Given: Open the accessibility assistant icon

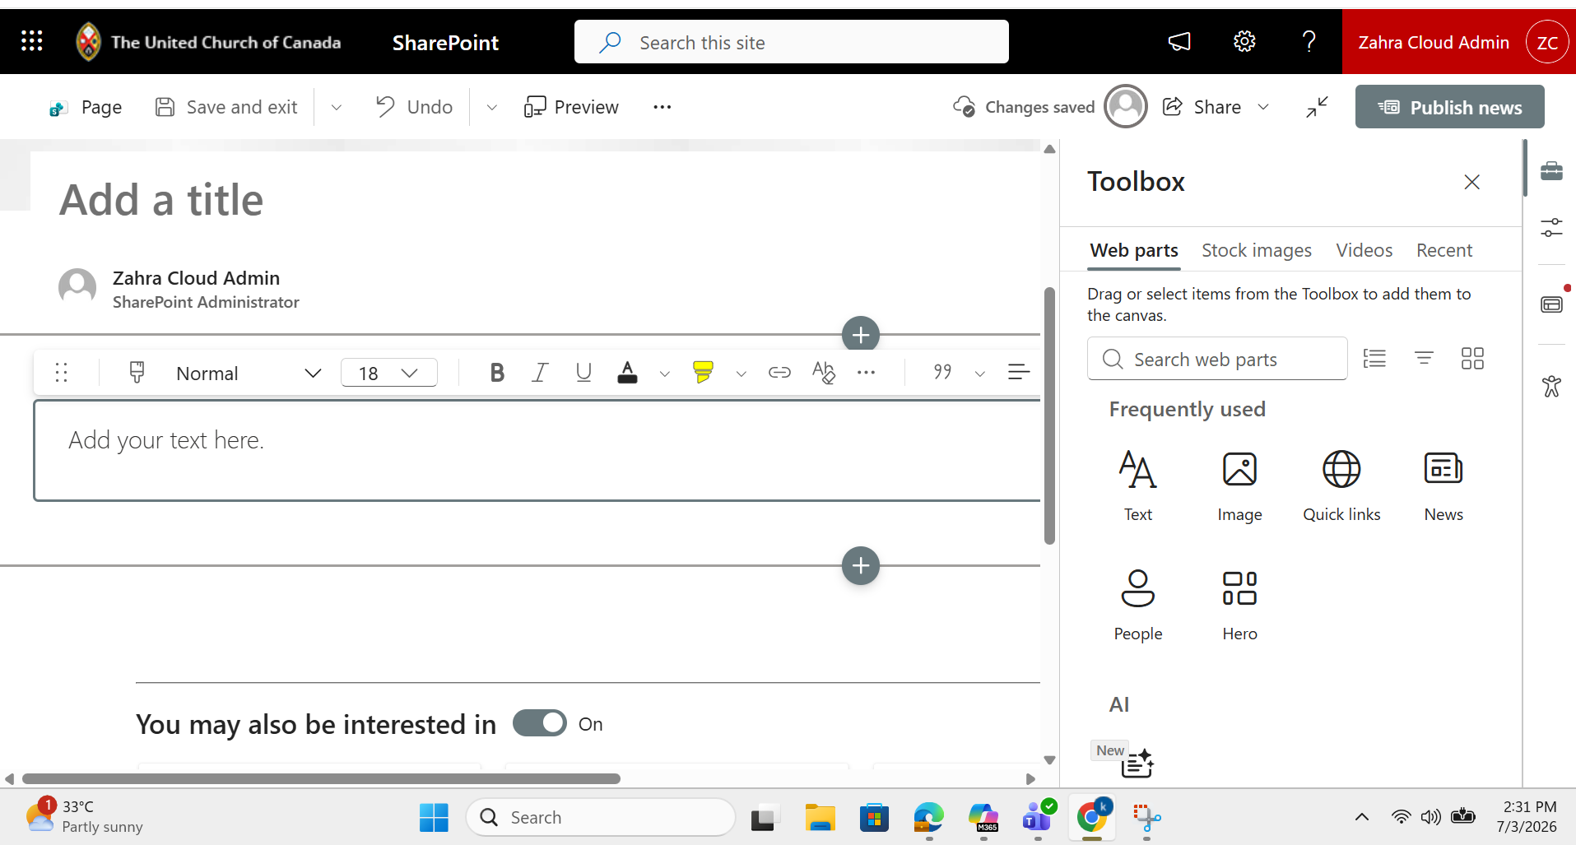Looking at the screenshot, I should click(1551, 386).
